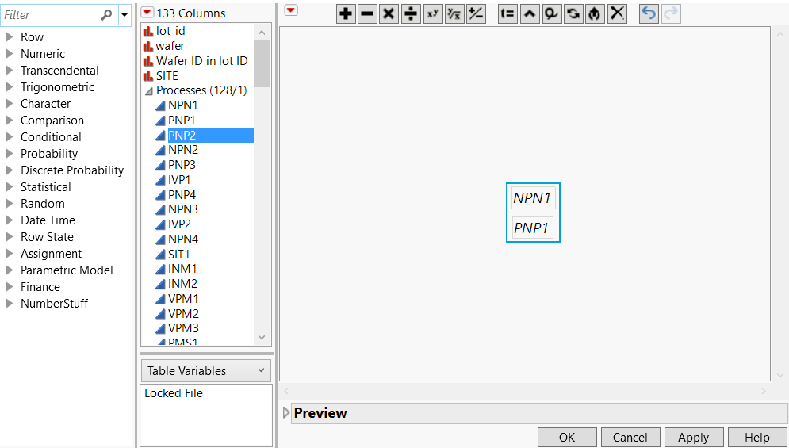789x448 pixels.
Task: Click the PNP1 denominator in formula
Action: point(532,228)
